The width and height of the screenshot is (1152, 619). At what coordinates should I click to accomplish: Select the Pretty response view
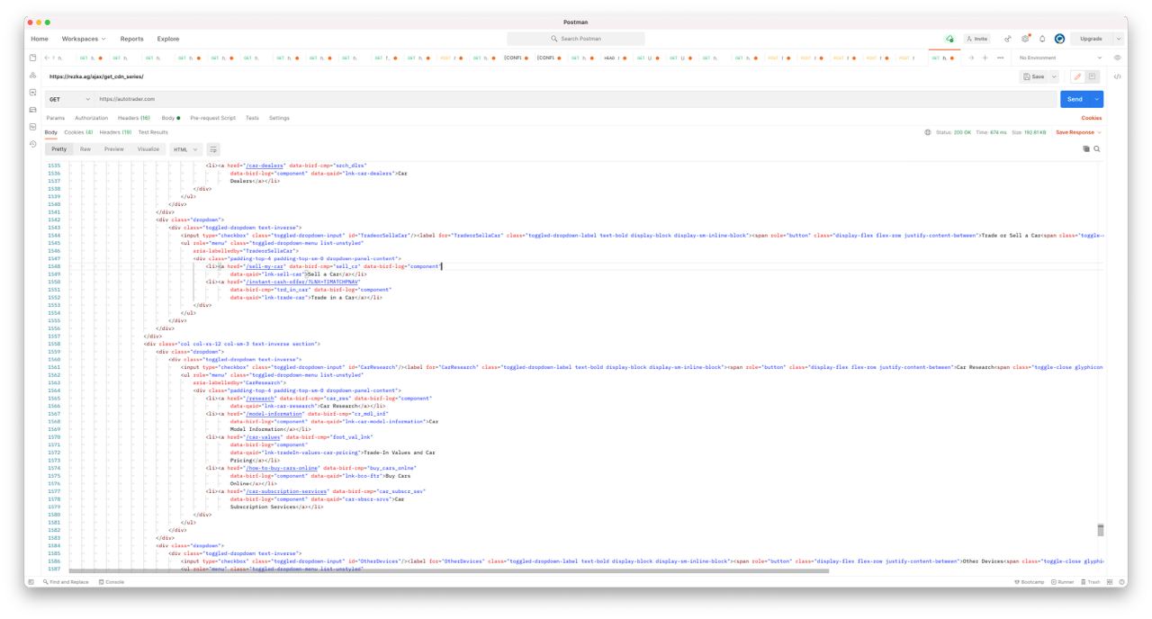coord(58,149)
